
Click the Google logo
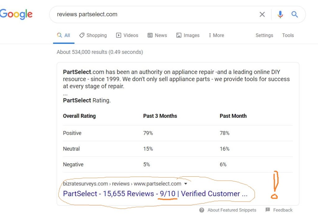(16, 14)
